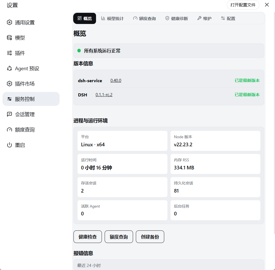This screenshot has height=270, width=275.
Task: Open DSH version link 0.1.1-rc.2
Action: pos(104,95)
